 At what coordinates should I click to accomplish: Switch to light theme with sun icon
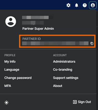[7, 102]
